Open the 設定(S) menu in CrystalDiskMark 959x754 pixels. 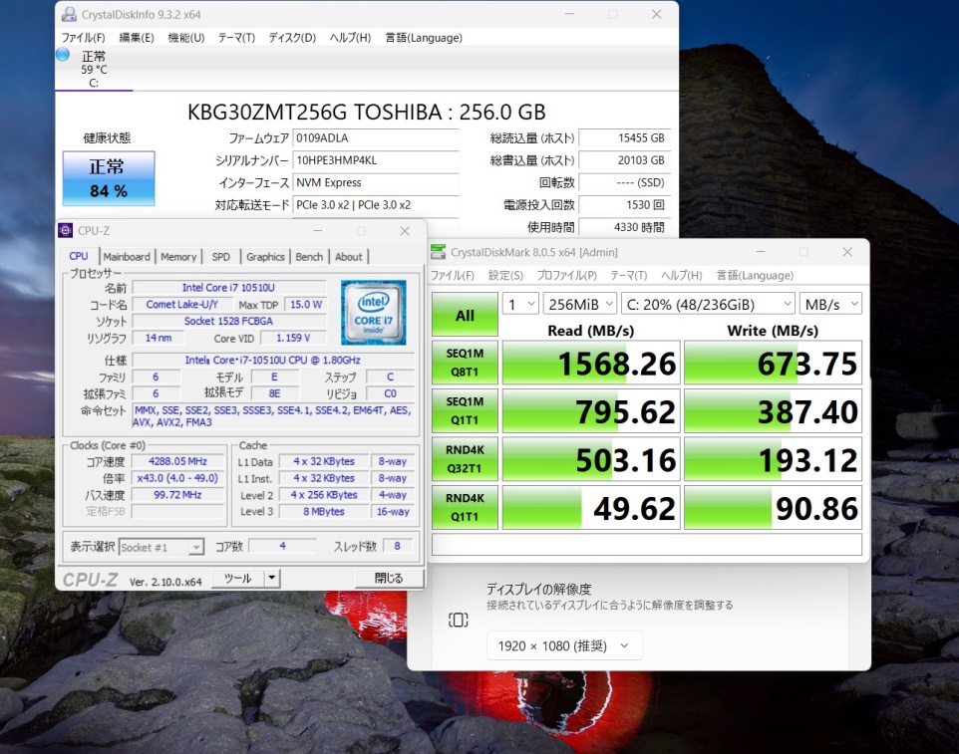pos(505,276)
